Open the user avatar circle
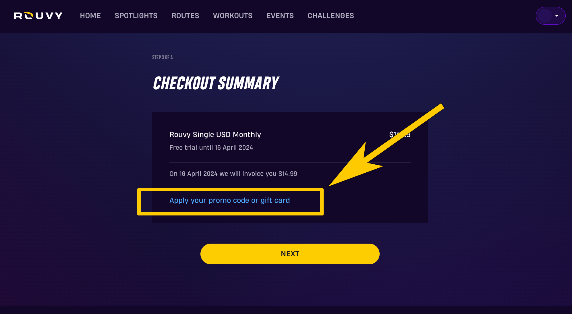Image resolution: width=572 pixels, height=314 pixels. (544, 16)
